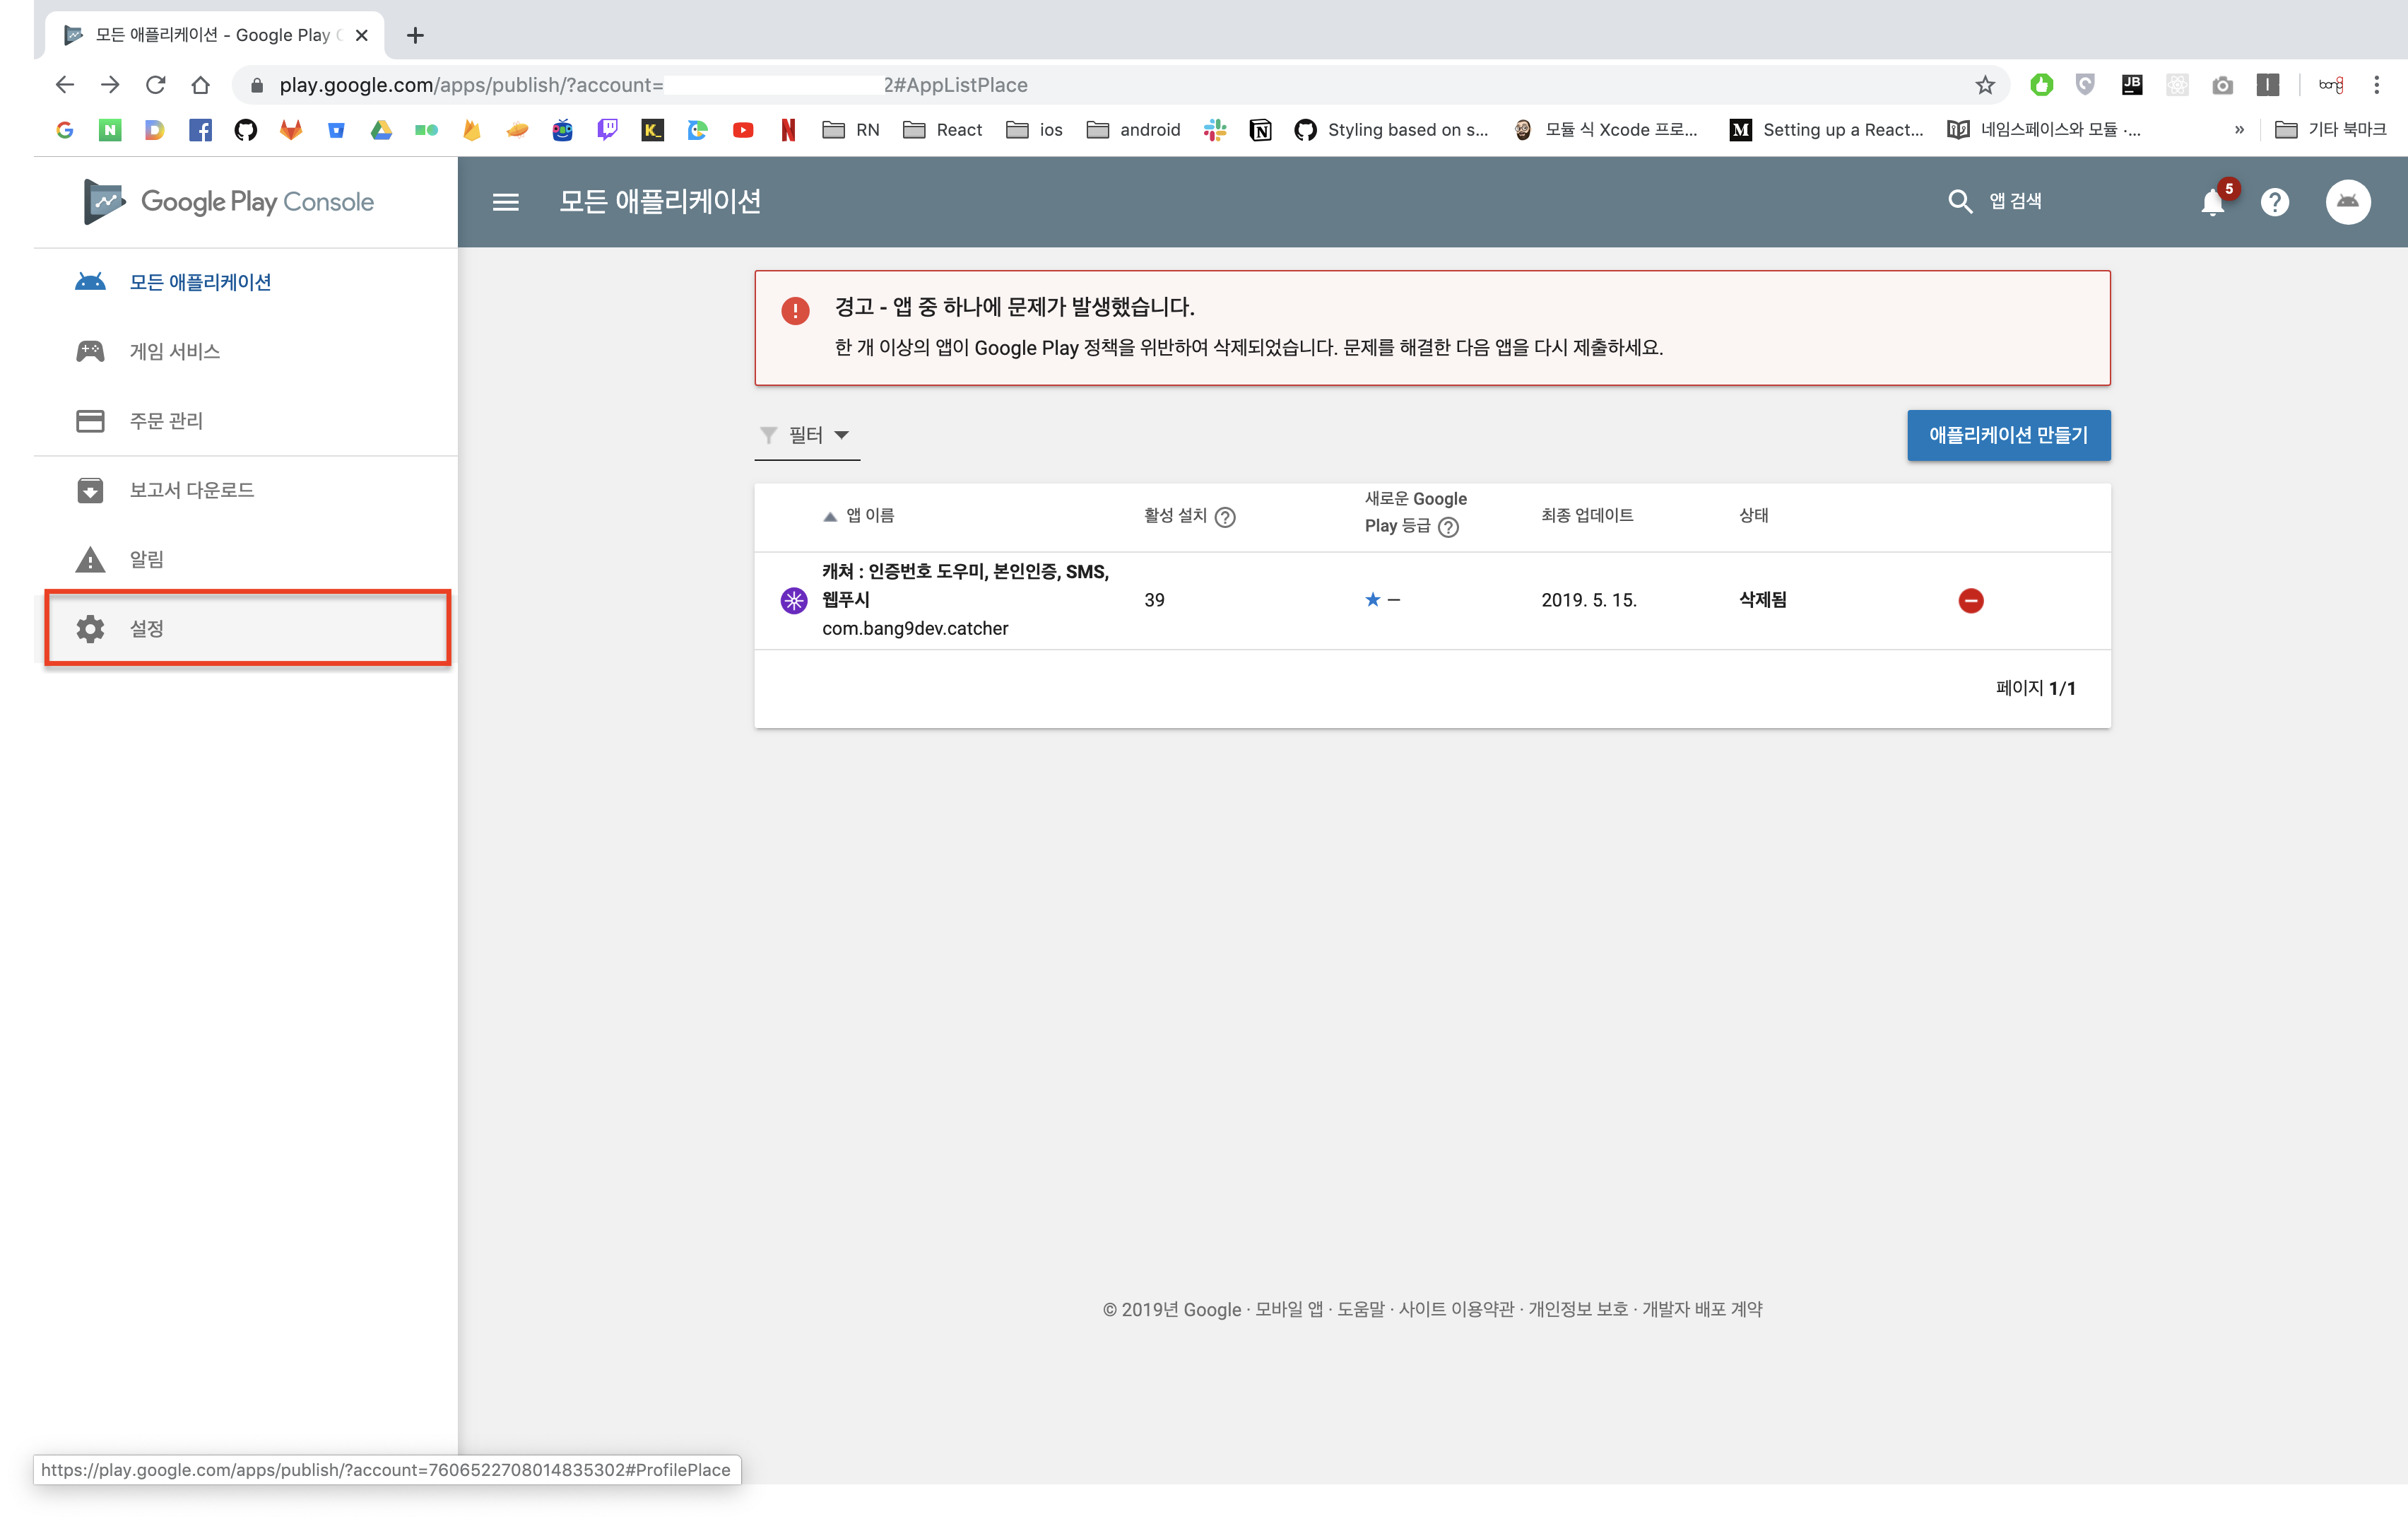Click active installs help icon
This screenshot has height=1524, width=2408.
click(x=1225, y=517)
